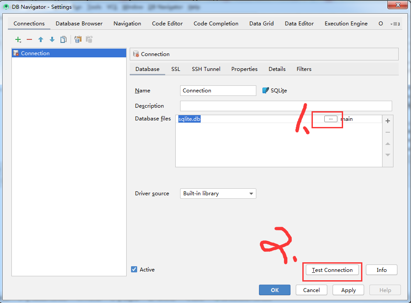
Task: Open the Code Completion settings tab
Action: [x=216, y=23]
